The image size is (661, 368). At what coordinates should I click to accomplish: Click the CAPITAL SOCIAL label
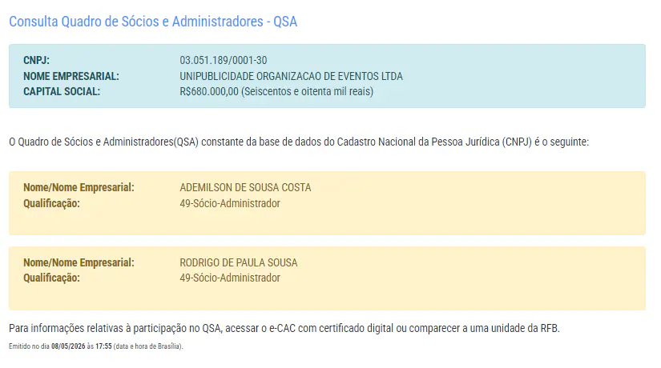[x=62, y=91]
